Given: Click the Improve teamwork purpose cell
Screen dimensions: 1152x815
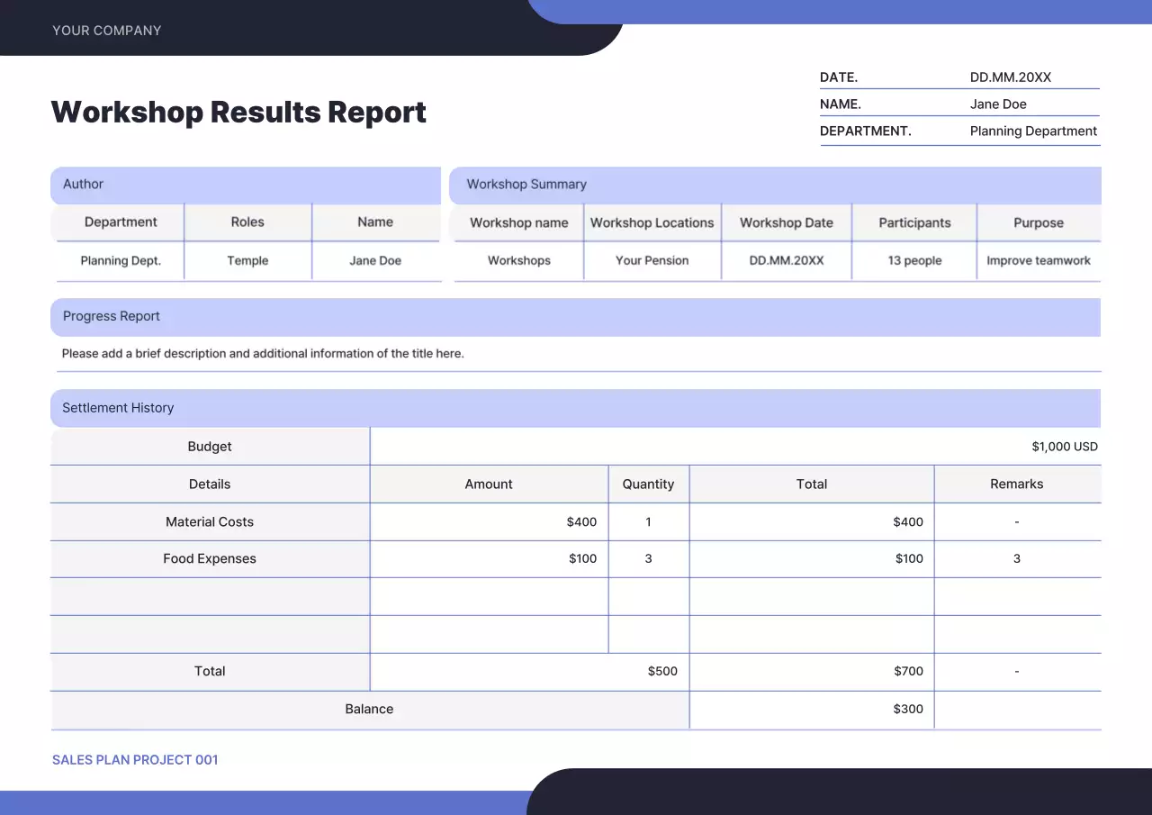Looking at the screenshot, I should (1038, 261).
